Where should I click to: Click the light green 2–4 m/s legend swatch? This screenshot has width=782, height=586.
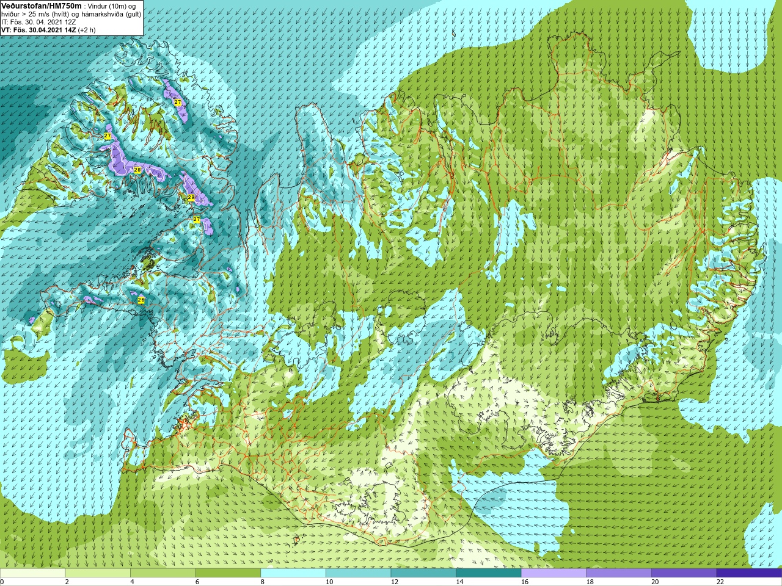[98, 573]
